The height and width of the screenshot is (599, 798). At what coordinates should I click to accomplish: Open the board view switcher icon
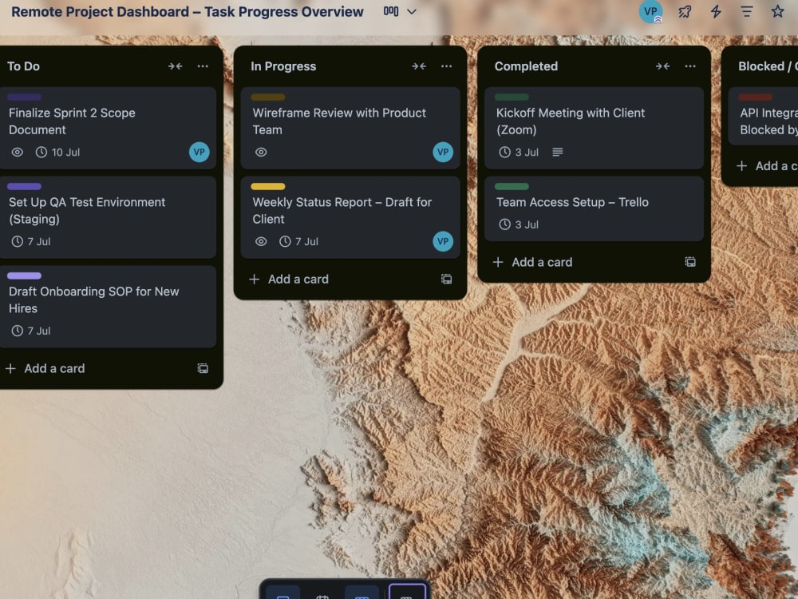(391, 11)
